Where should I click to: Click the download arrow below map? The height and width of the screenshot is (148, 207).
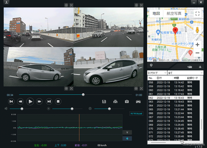pyautogui.click(x=200, y=67)
